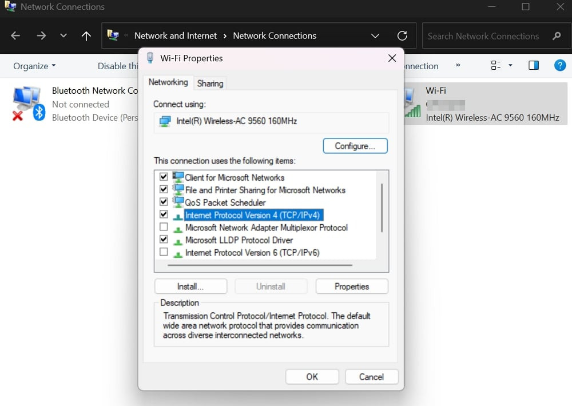Click the Install button

[x=190, y=286]
